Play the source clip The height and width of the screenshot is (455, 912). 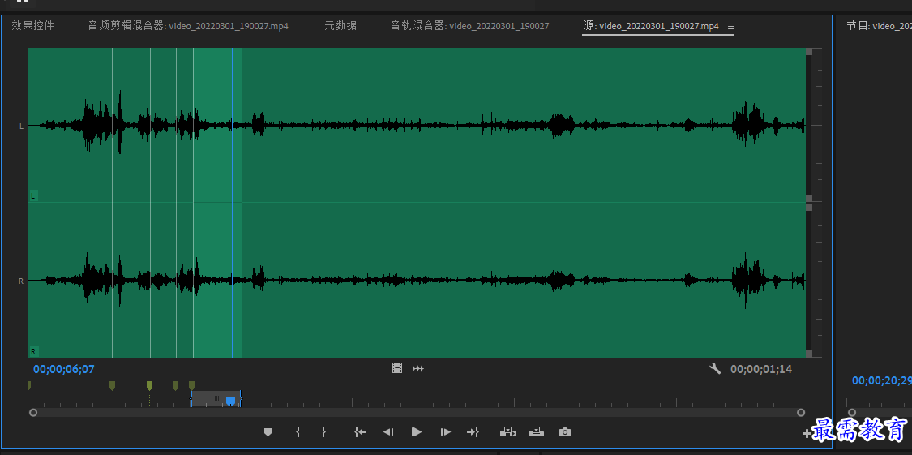[417, 431]
